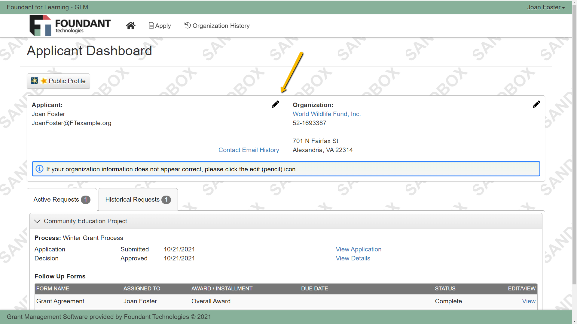Click the info icon in the notice banner
This screenshot has height=324, width=577.
pyautogui.click(x=39, y=169)
